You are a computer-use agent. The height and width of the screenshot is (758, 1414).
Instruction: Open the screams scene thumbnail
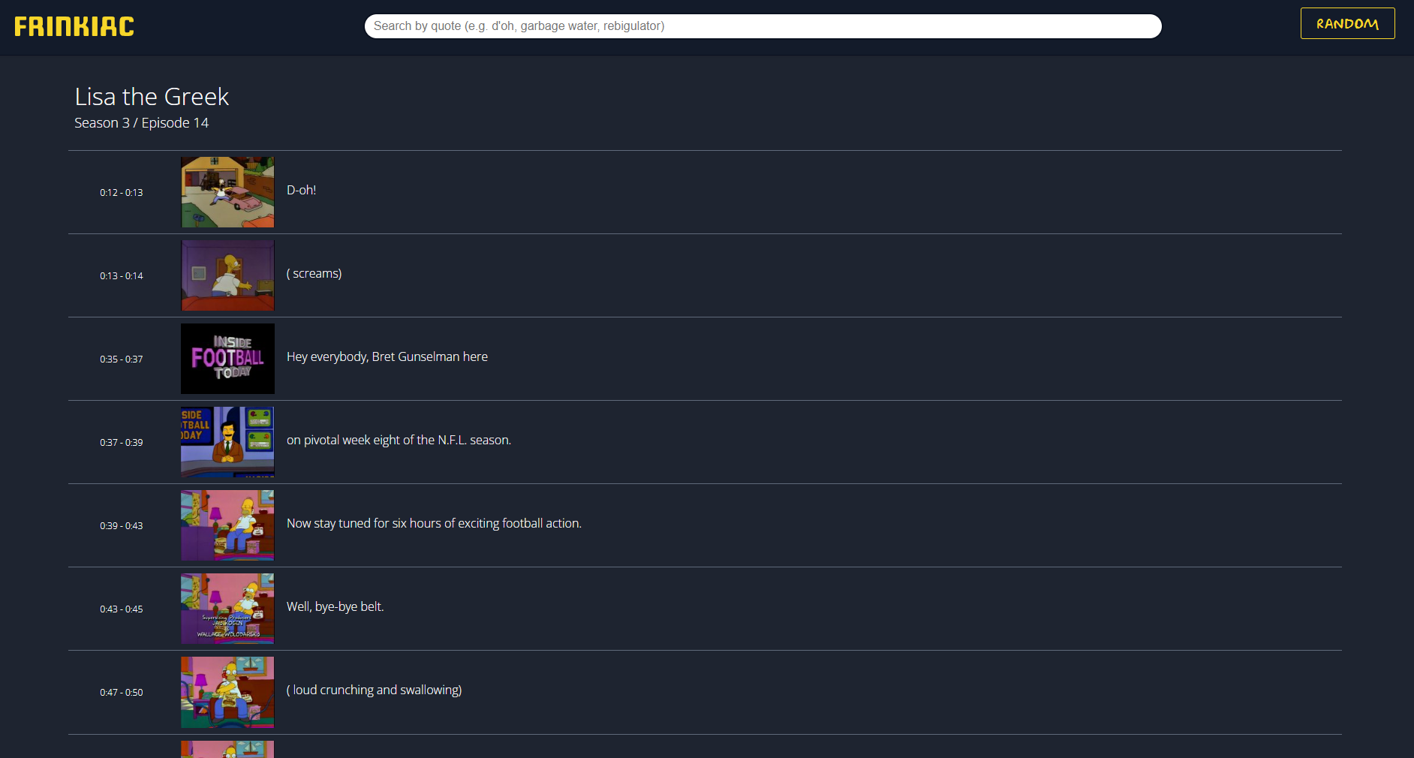pos(227,275)
